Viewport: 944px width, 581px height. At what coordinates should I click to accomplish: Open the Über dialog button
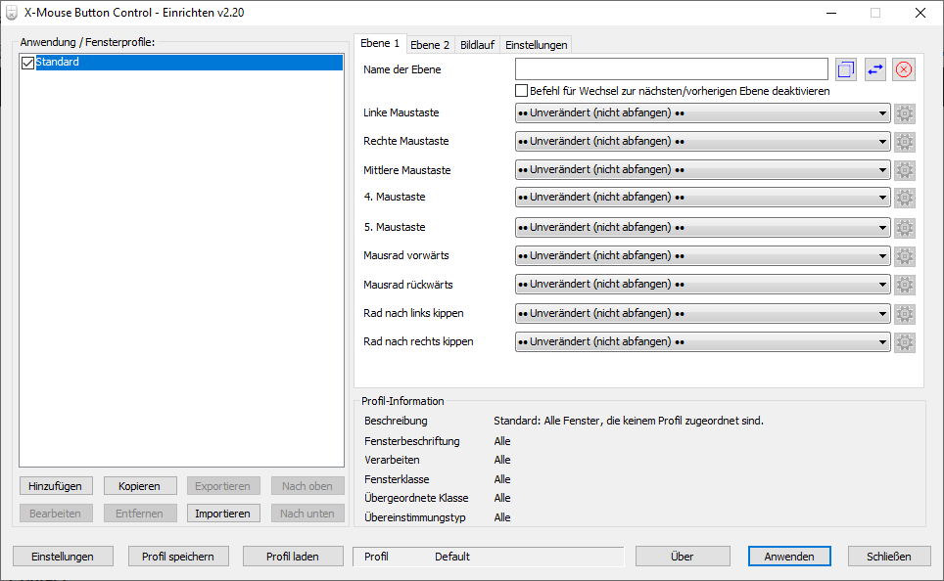683,557
